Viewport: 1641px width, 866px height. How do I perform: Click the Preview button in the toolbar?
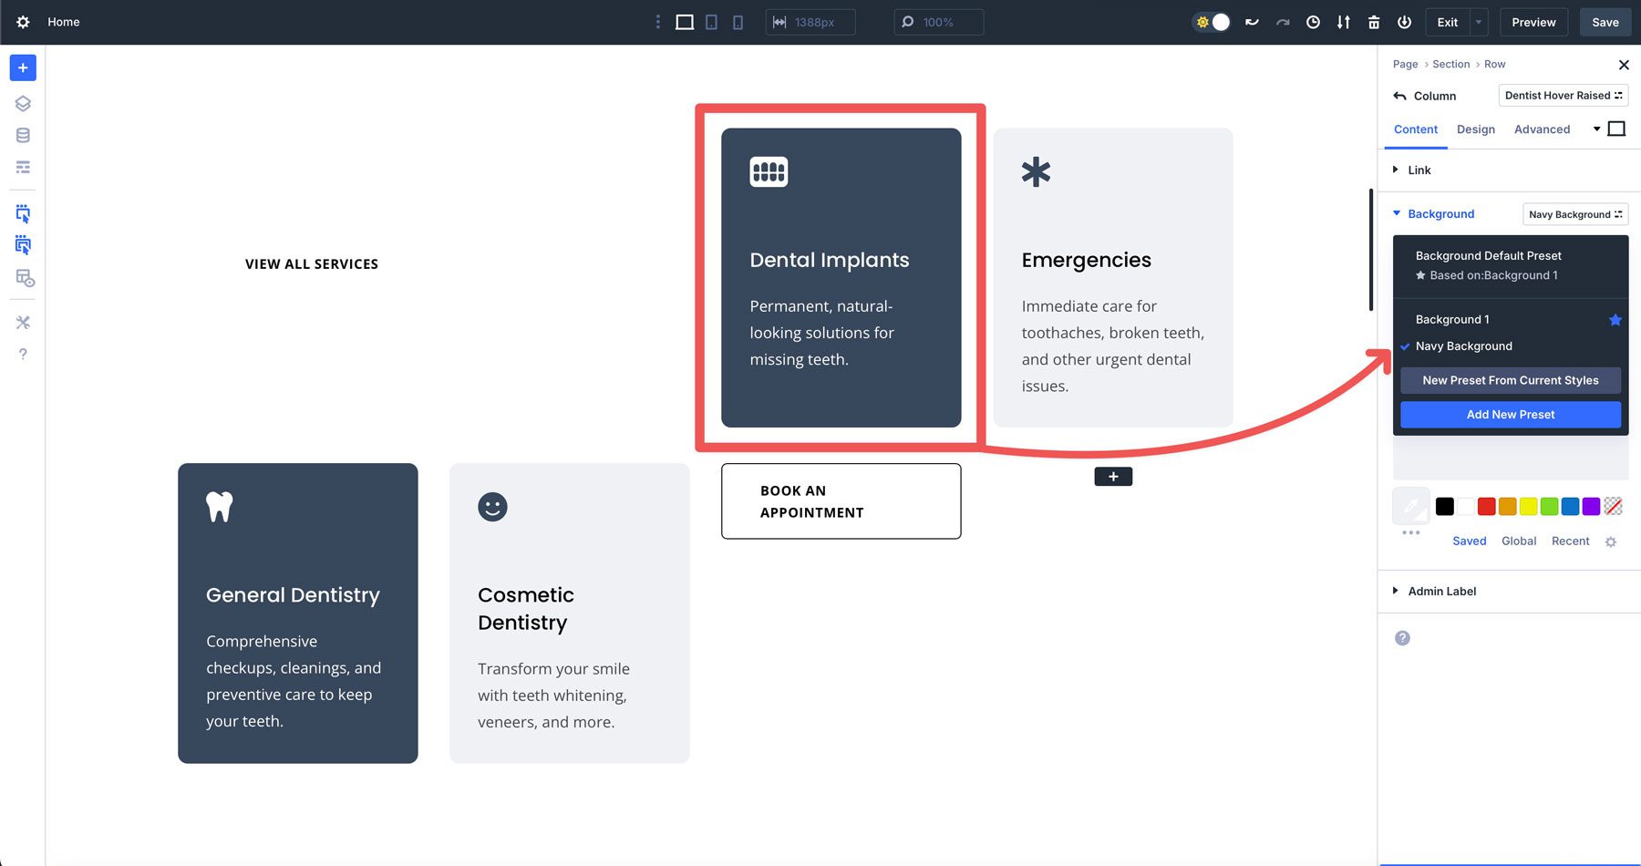1533,22
